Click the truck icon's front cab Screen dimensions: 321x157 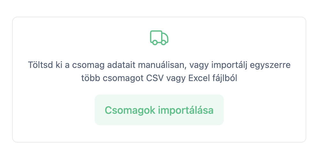click(165, 37)
